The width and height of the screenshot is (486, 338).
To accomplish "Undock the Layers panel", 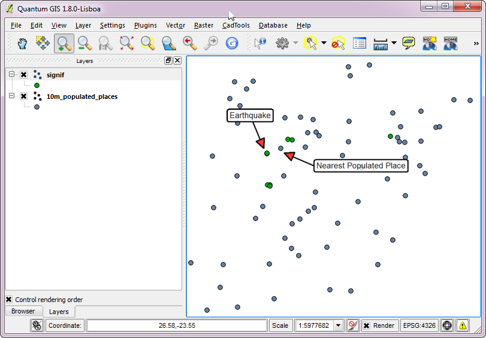I will coord(168,61).
